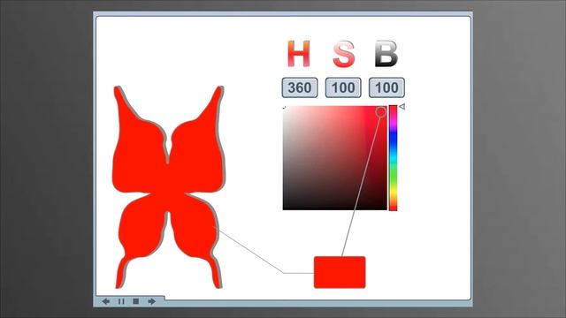Image resolution: width=566 pixels, height=318 pixels.
Task: Click the saturation-brightness gradient square
Action: (x=334, y=158)
